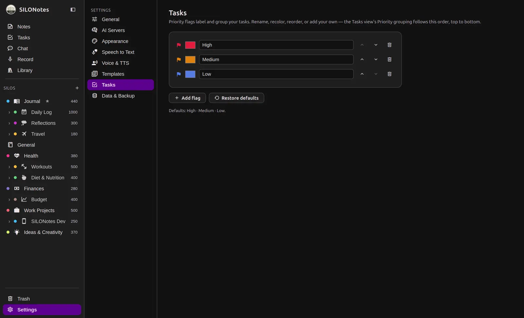The height and width of the screenshot is (318, 524).
Task: Select the General silo
Action: click(x=42, y=145)
